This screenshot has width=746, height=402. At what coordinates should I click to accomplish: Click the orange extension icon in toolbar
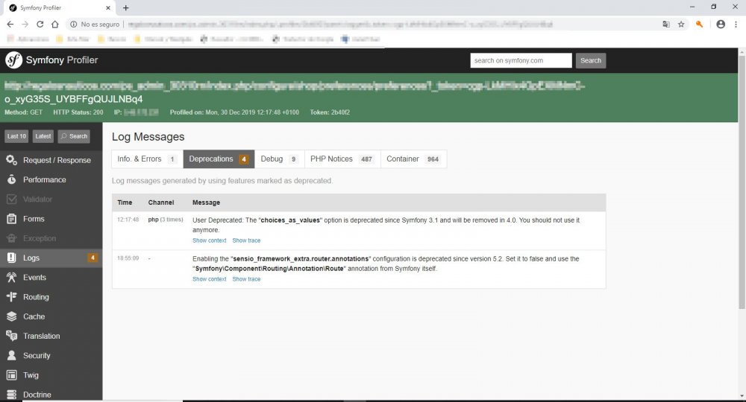(x=700, y=25)
